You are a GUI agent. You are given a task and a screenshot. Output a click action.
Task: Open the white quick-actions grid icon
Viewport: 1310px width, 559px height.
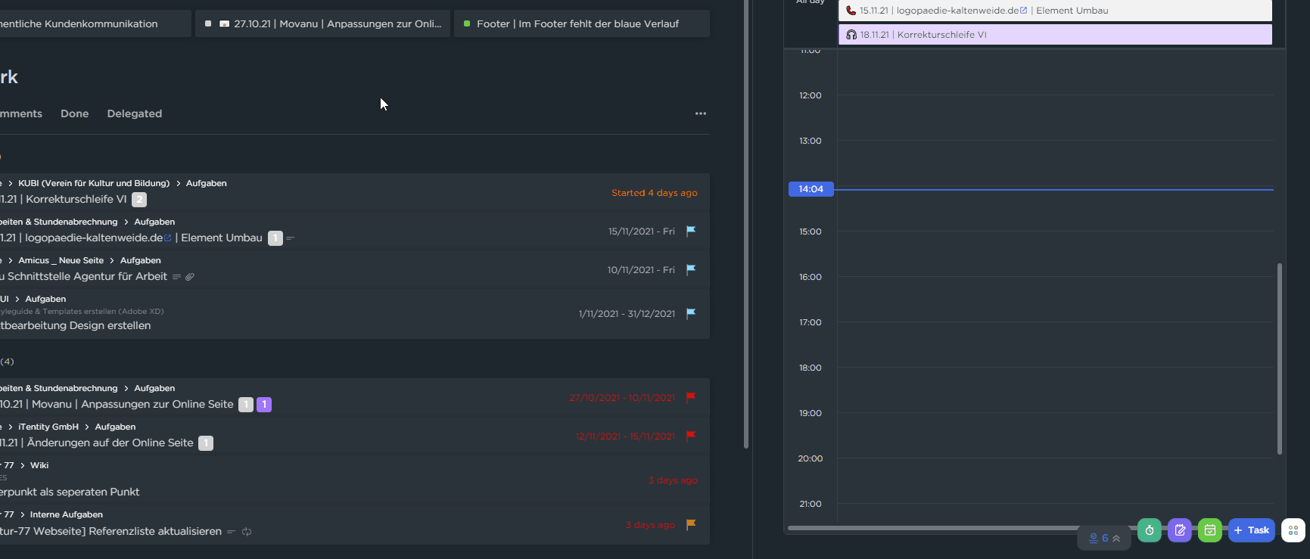(x=1293, y=530)
